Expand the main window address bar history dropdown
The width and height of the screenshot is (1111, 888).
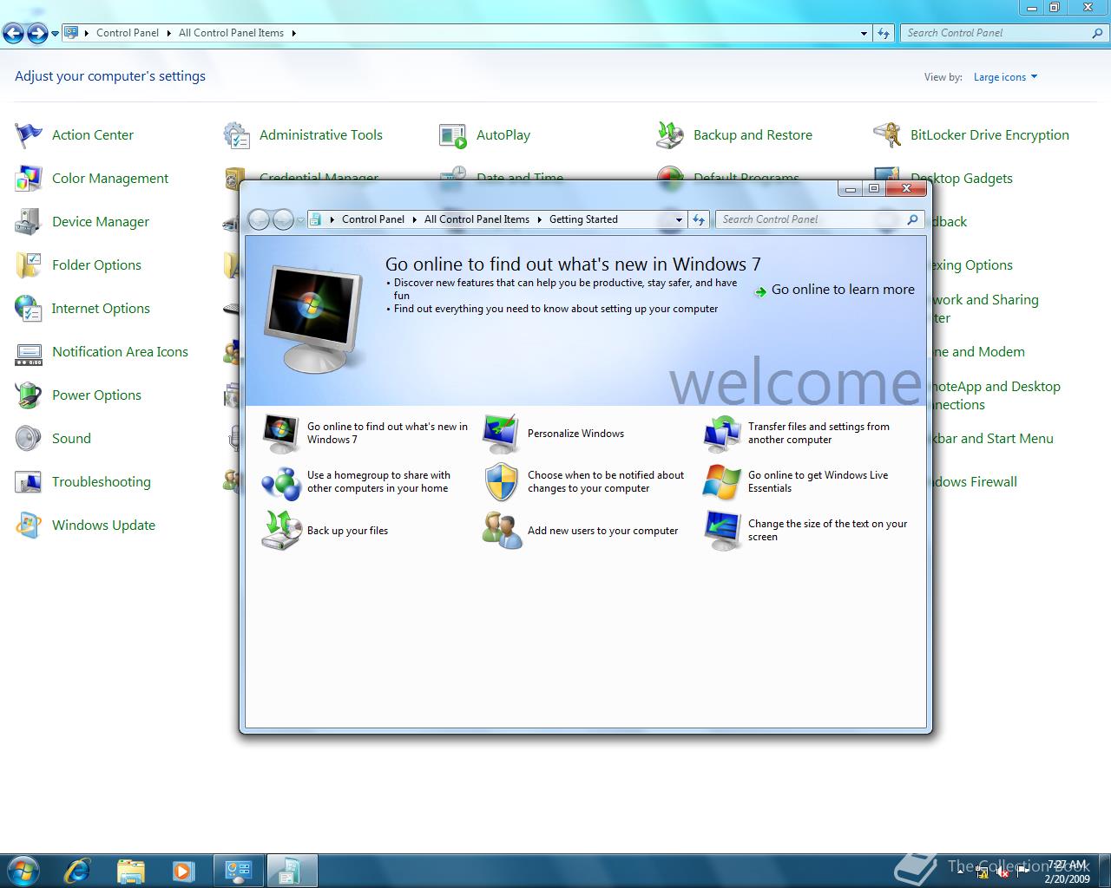[864, 33]
